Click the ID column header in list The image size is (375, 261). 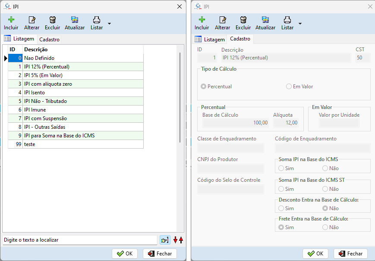coord(15,50)
